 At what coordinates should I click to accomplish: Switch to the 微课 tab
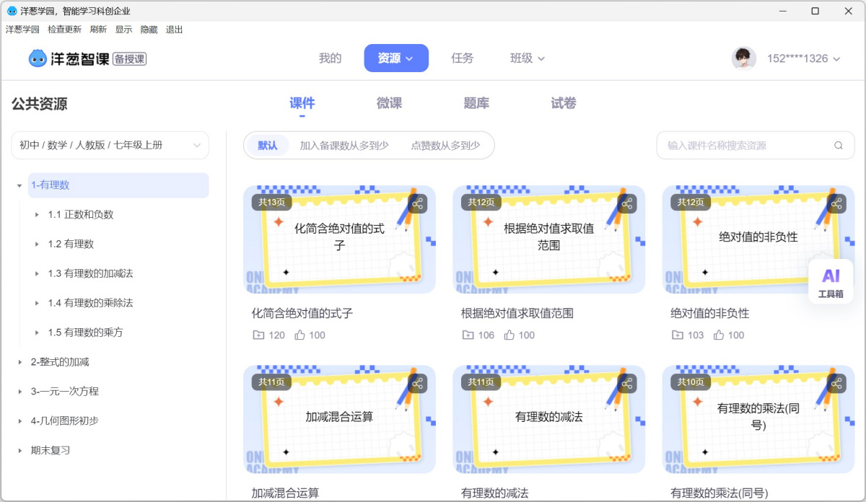tap(389, 103)
